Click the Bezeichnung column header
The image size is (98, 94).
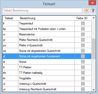46,18
